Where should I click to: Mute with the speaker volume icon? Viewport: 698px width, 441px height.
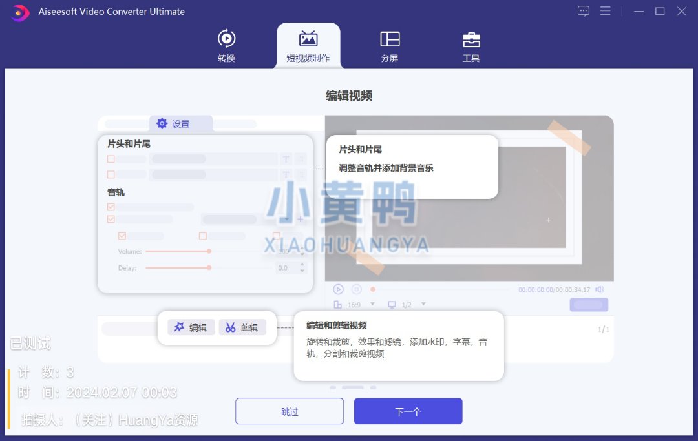click(x=600, y=290)
